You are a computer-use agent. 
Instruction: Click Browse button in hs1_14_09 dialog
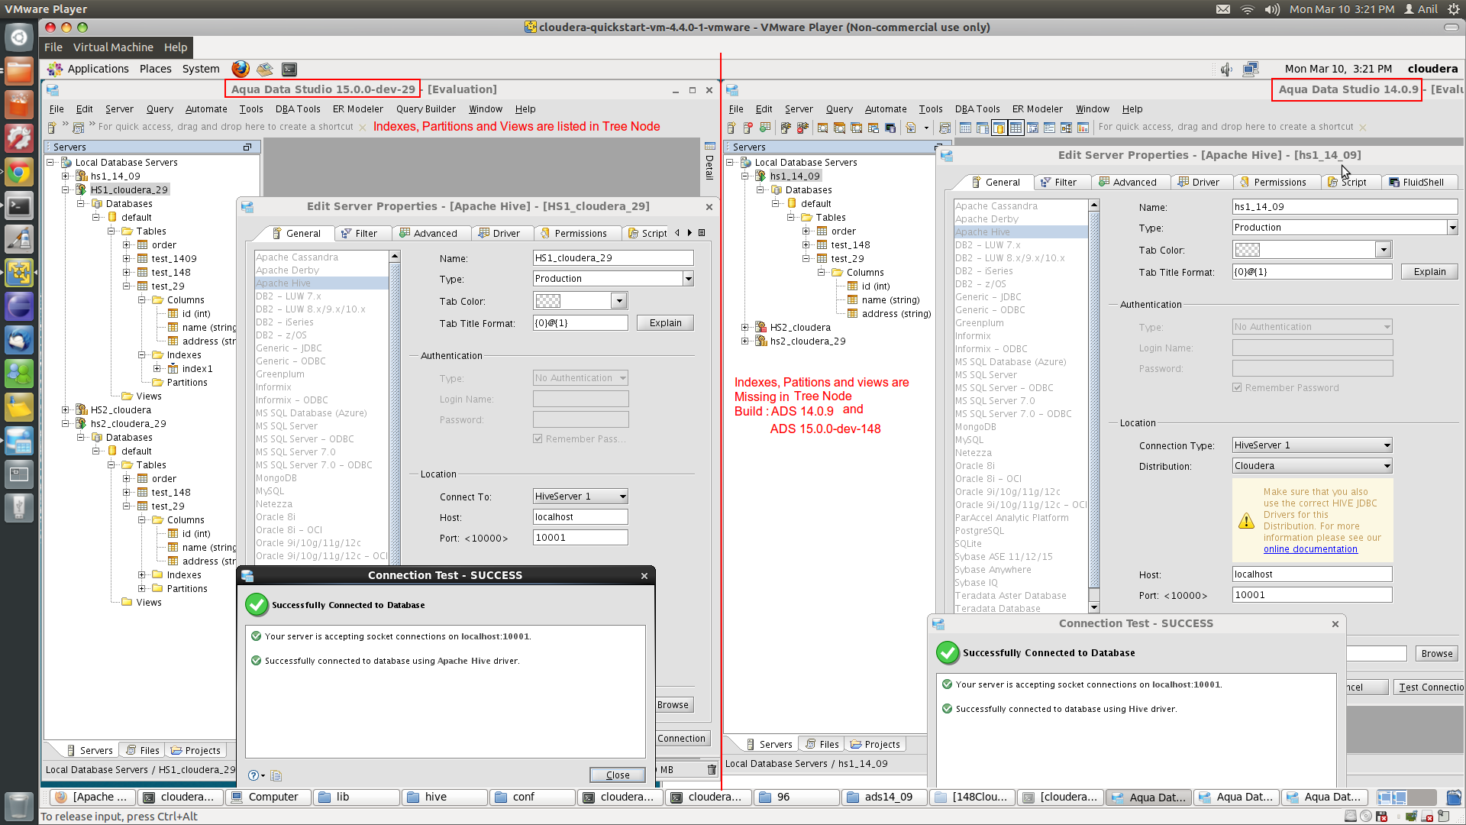coord(1436,654)
